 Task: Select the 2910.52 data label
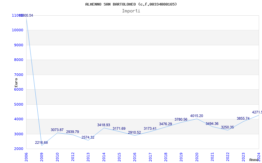pyautogui.click(x=134, y=133)
